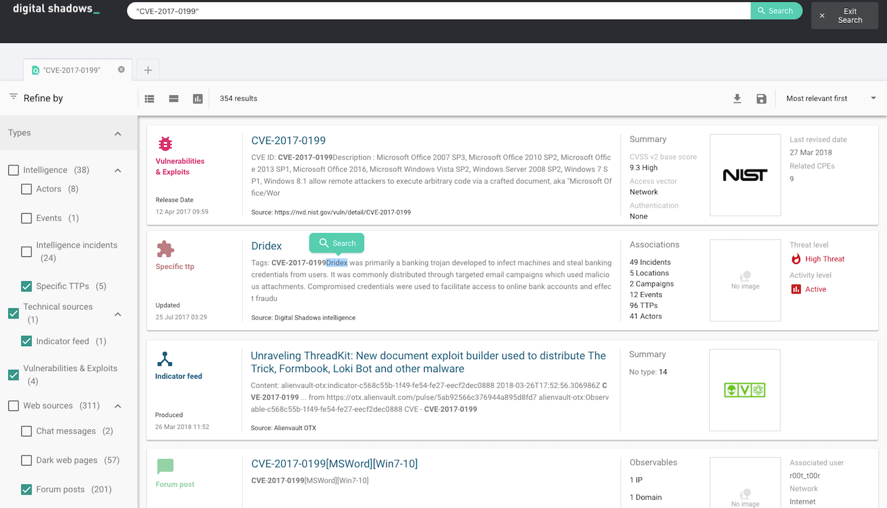The height and width of the screenshot is (508, 887).
Task: Click the Dridex No image placeholder
Action: [745, 280]
